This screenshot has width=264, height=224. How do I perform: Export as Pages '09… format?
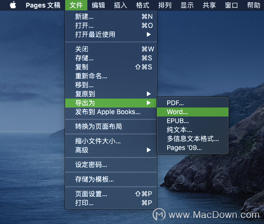point(193,148)
